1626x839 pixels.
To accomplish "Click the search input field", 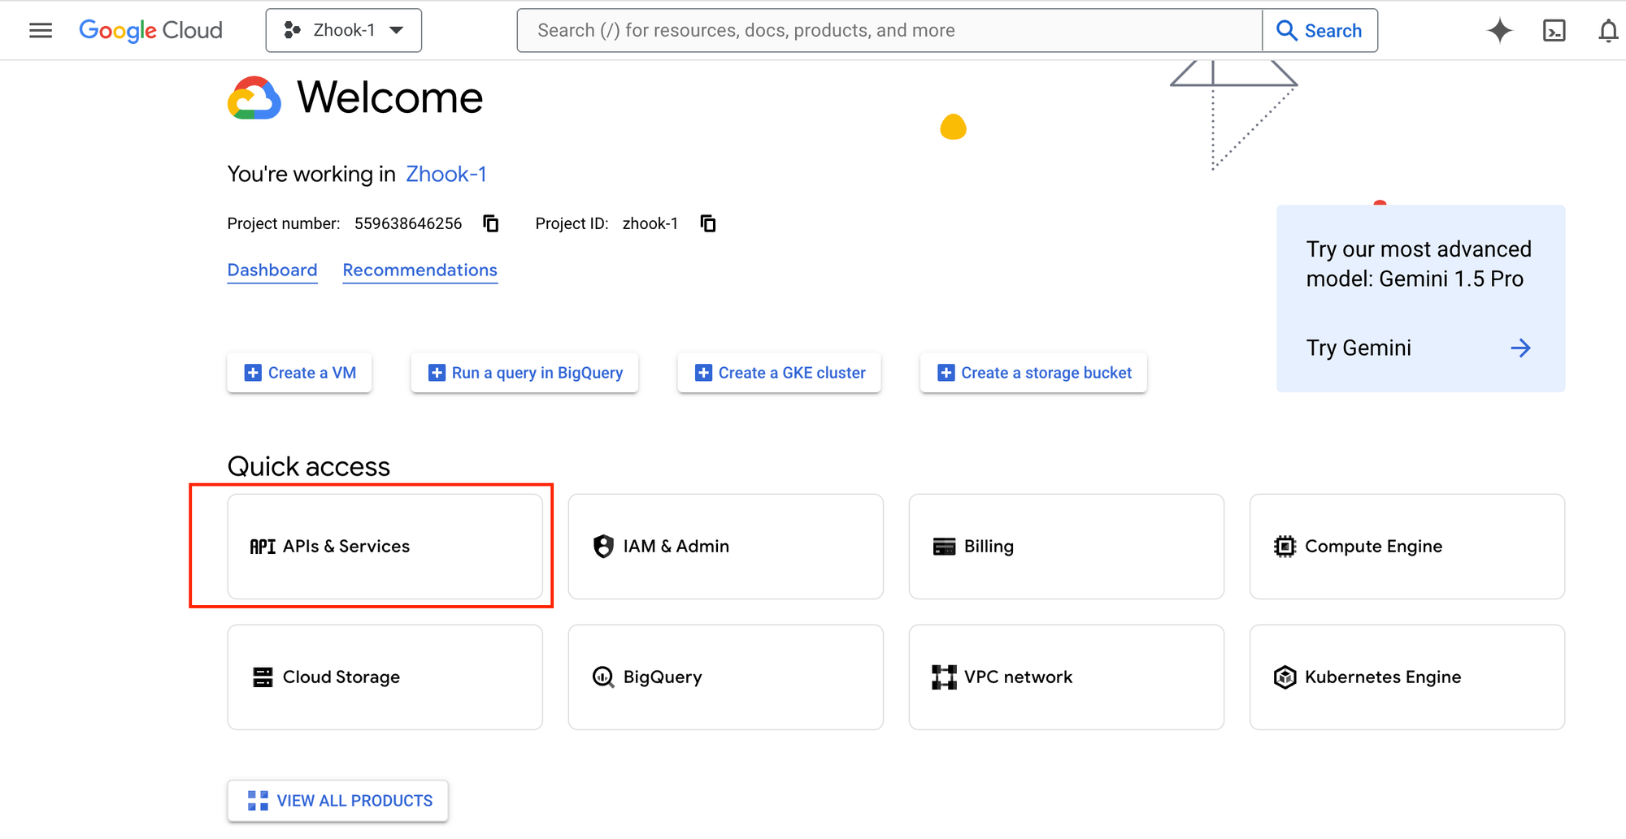I will pos(889,31).
